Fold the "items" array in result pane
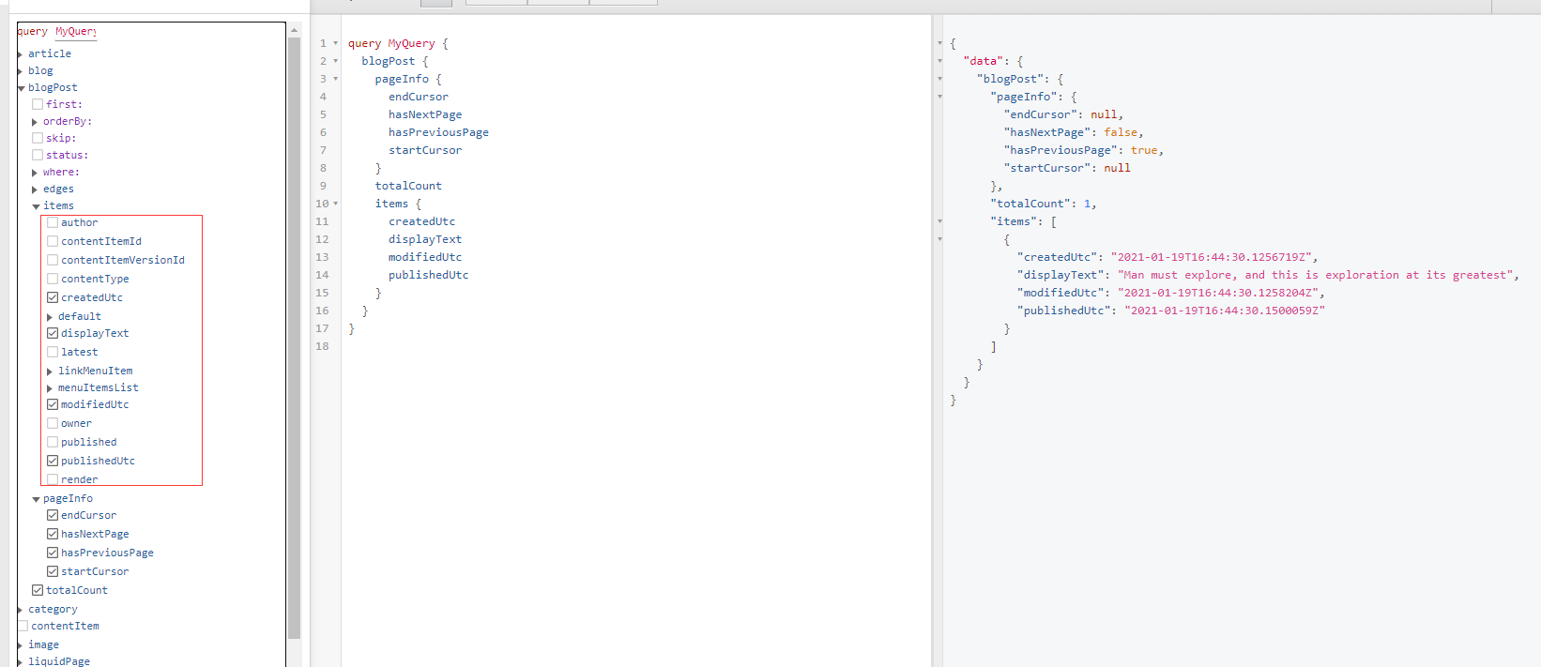 [939, 221]
